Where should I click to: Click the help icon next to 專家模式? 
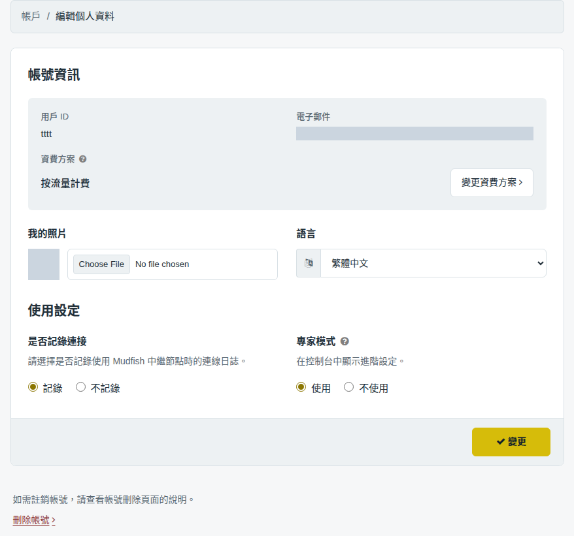(345, 341)
